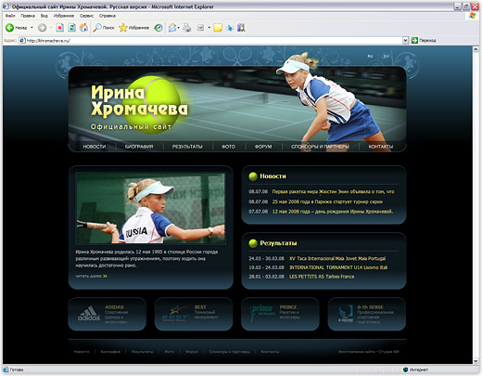Viewport: 482px width, 376px height.
Task: Go to Home page icon
Action: pos(83,28)
